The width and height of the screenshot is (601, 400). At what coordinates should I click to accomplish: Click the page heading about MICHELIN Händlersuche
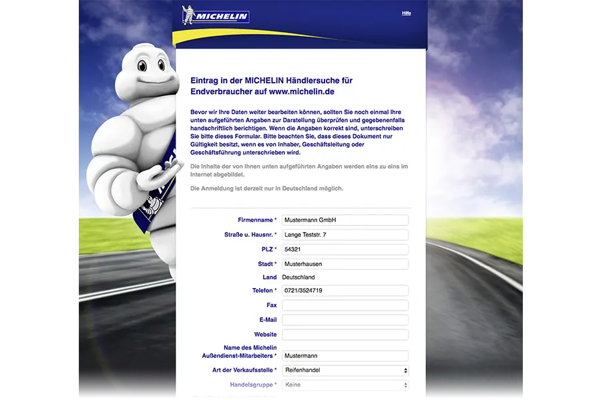[271, 86]
